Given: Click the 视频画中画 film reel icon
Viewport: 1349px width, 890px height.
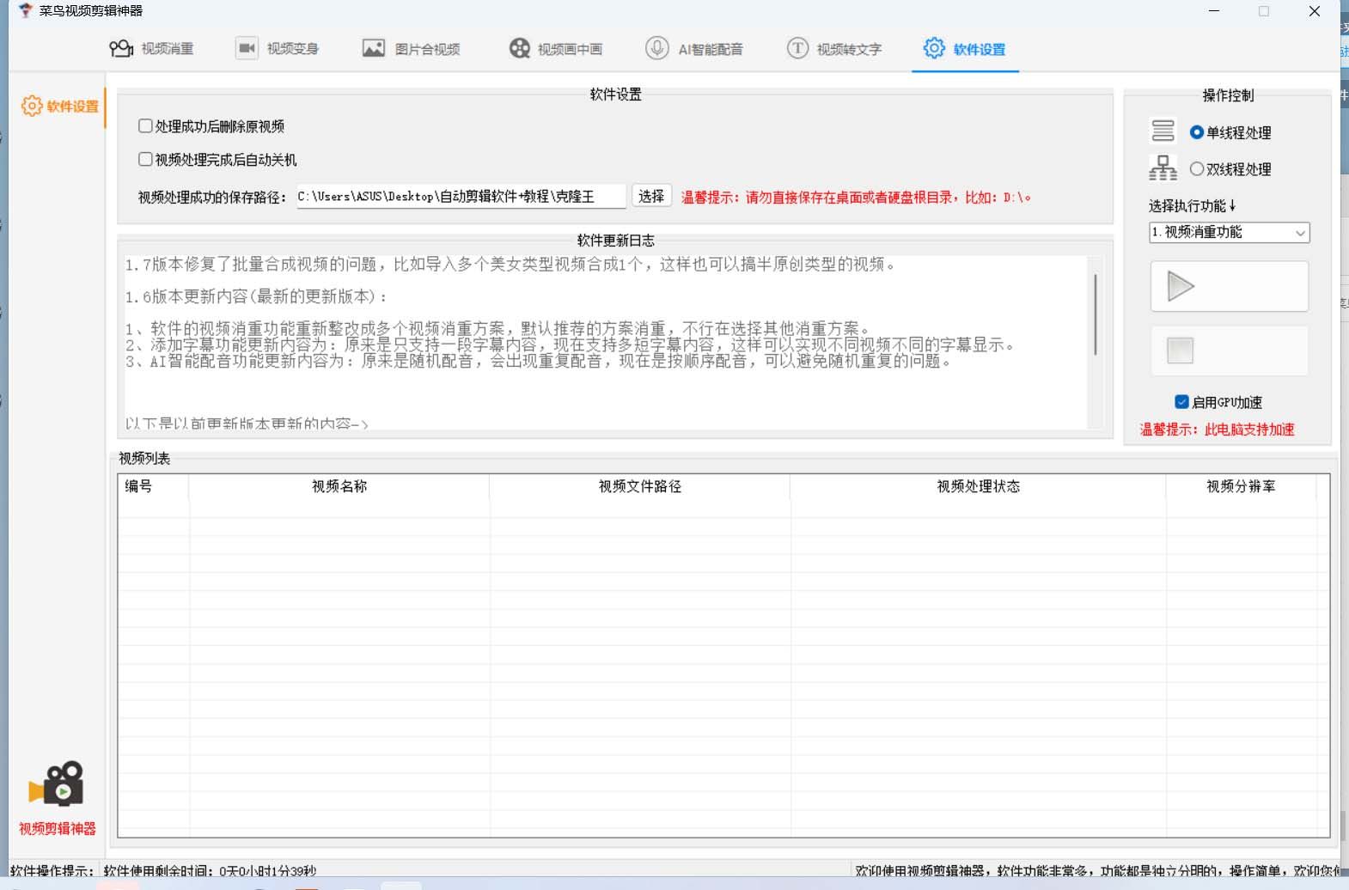Looking at the screenshot, I should click(x=520, y=49).
